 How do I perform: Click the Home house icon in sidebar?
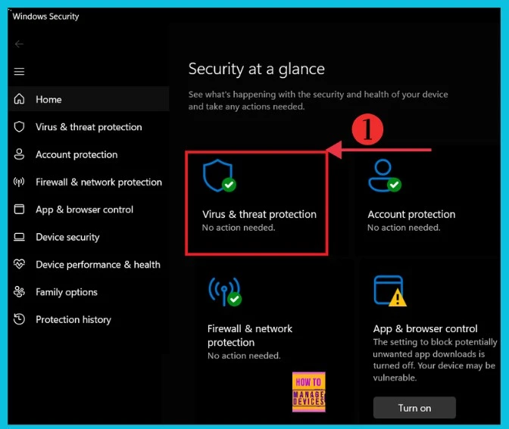19,99
